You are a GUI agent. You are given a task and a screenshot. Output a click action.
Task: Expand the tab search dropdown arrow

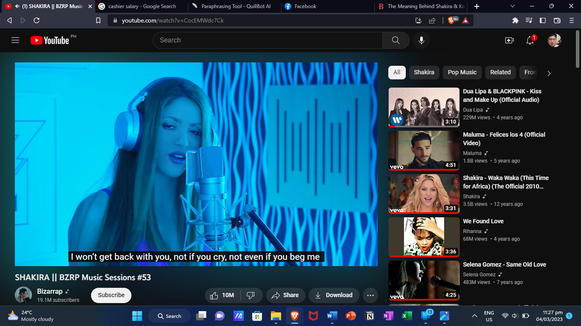513,6
